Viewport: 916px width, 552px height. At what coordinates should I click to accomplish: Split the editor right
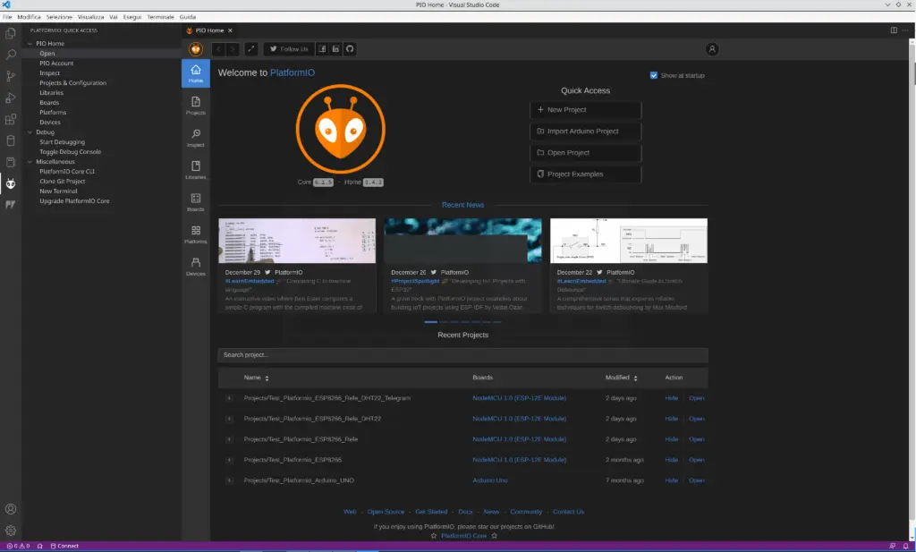tap(894, 30)
